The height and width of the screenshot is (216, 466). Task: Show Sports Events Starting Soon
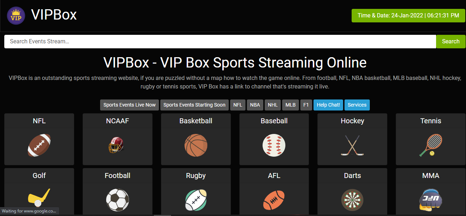tap(195, 105)
